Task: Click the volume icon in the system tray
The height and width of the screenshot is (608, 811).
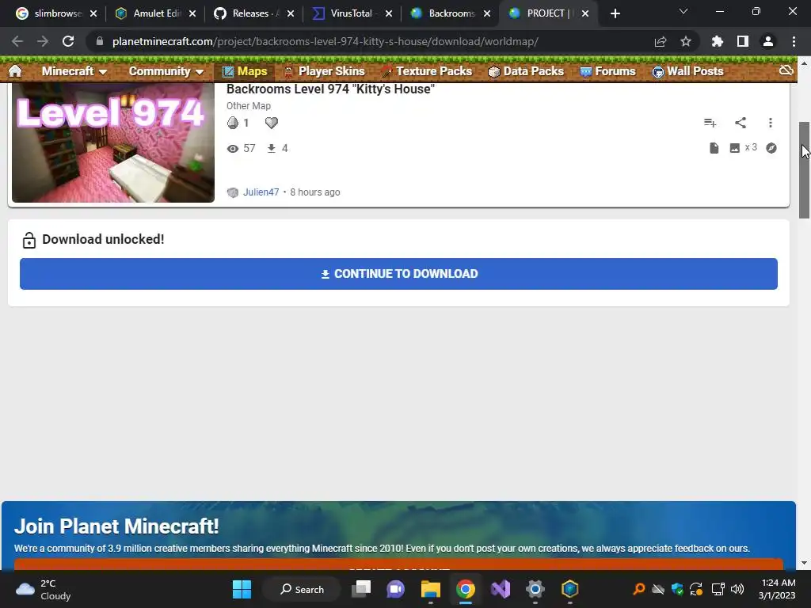Action: [x=737, y=589]
